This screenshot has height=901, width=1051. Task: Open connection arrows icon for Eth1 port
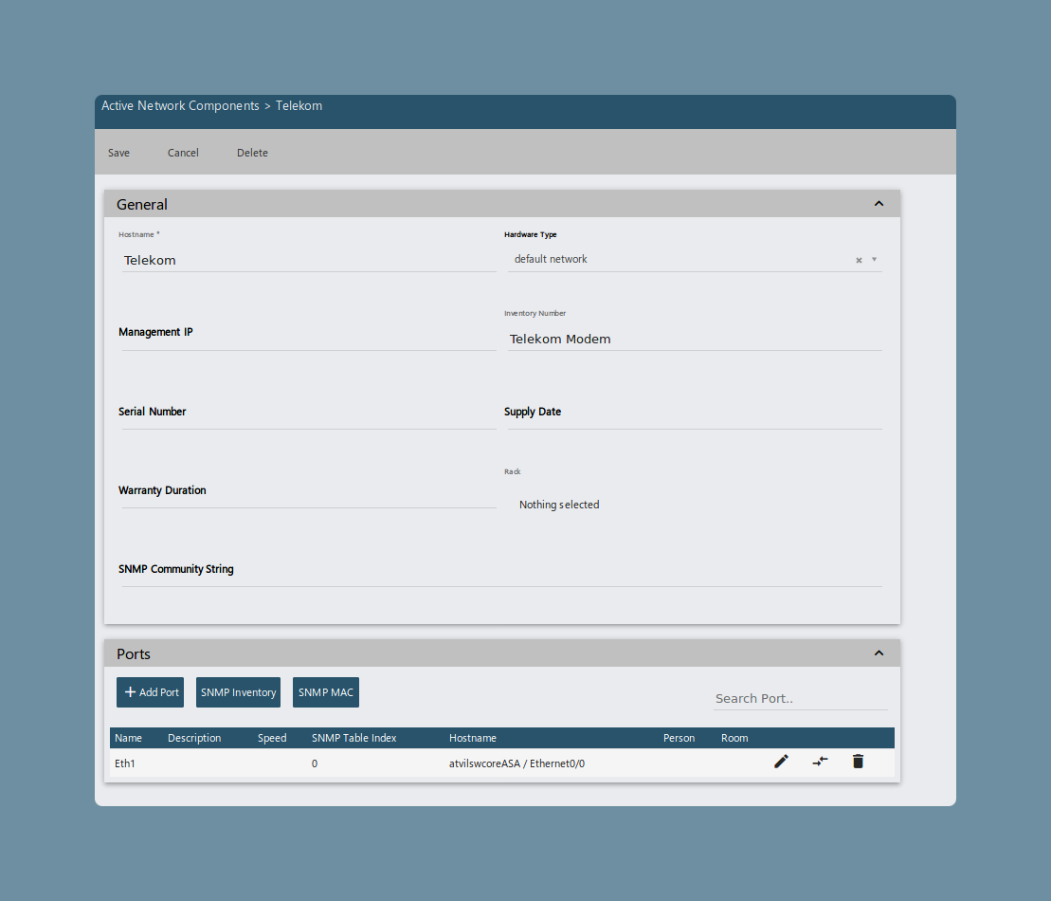pos(820,762)
